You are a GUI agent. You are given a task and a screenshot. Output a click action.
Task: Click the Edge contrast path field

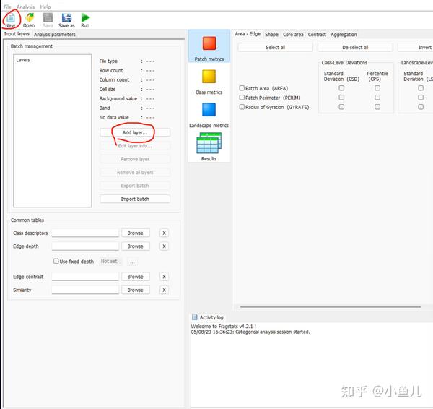[85, 277]
